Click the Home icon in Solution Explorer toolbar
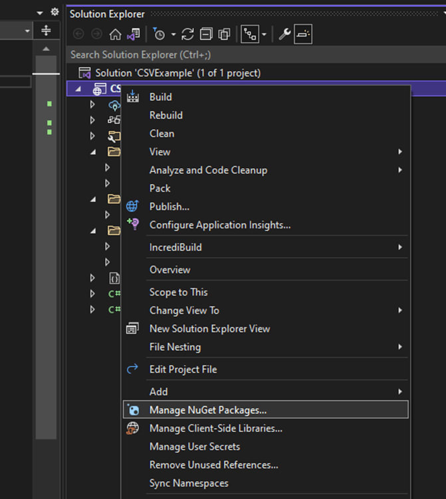Viewport: 446px width, 499px height. [115, 35]
